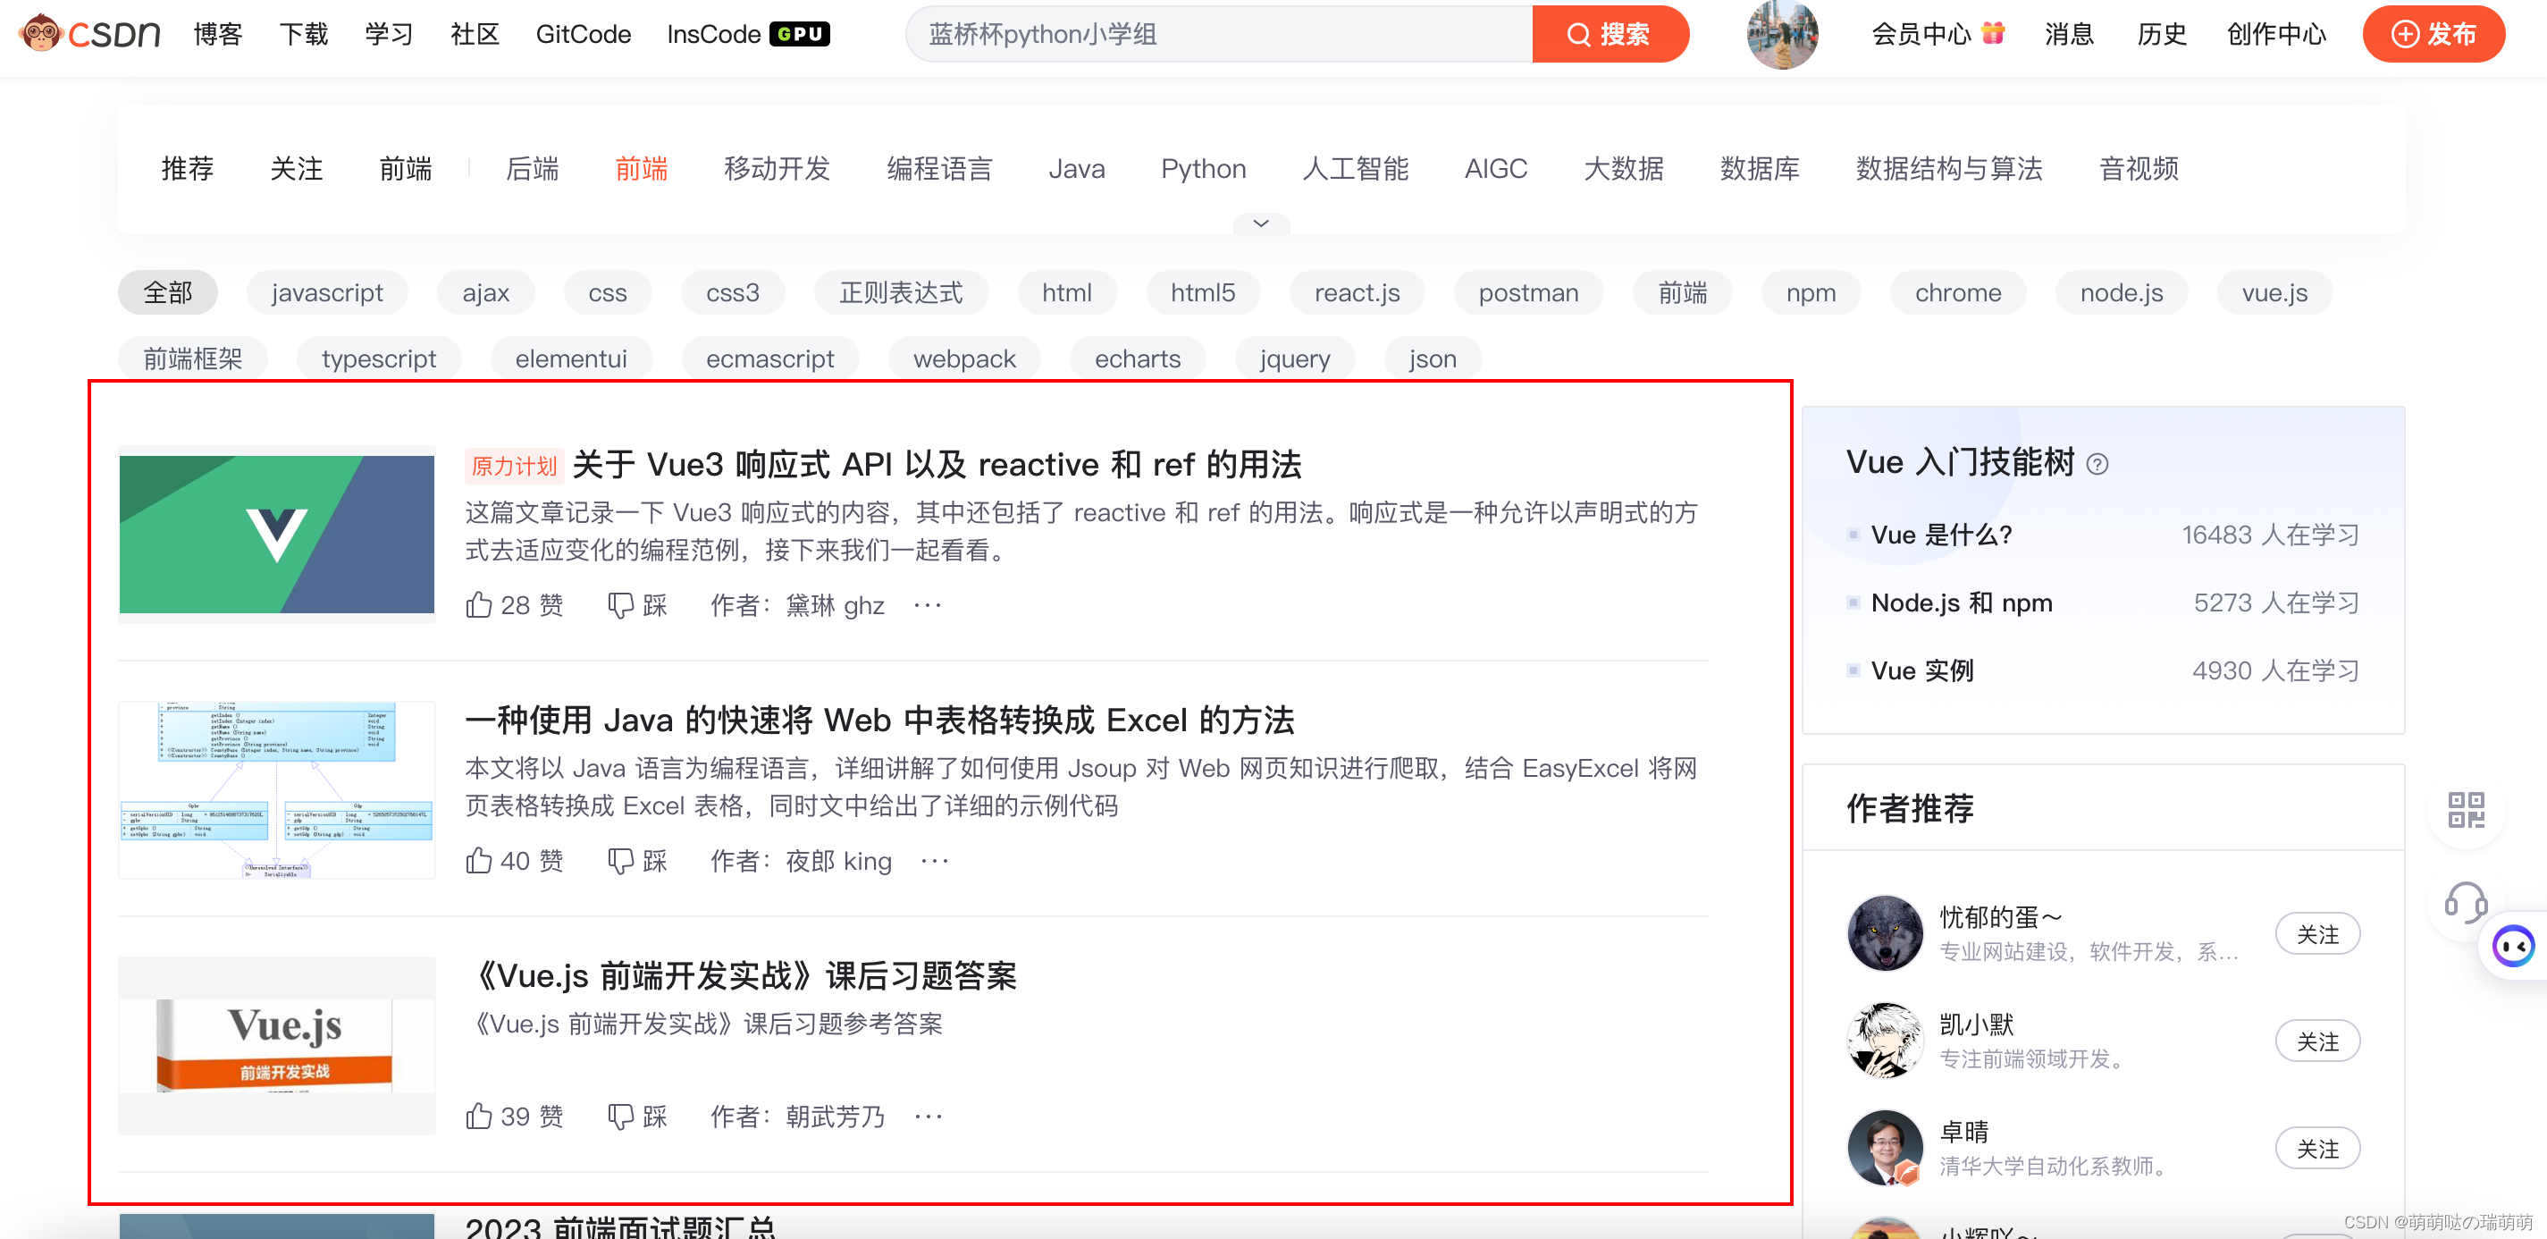Image resolution: width=2547 pixels, height=1239 pixels.
Task: Open more options for 朝武芳乃's article
Action: (929, 1117)
